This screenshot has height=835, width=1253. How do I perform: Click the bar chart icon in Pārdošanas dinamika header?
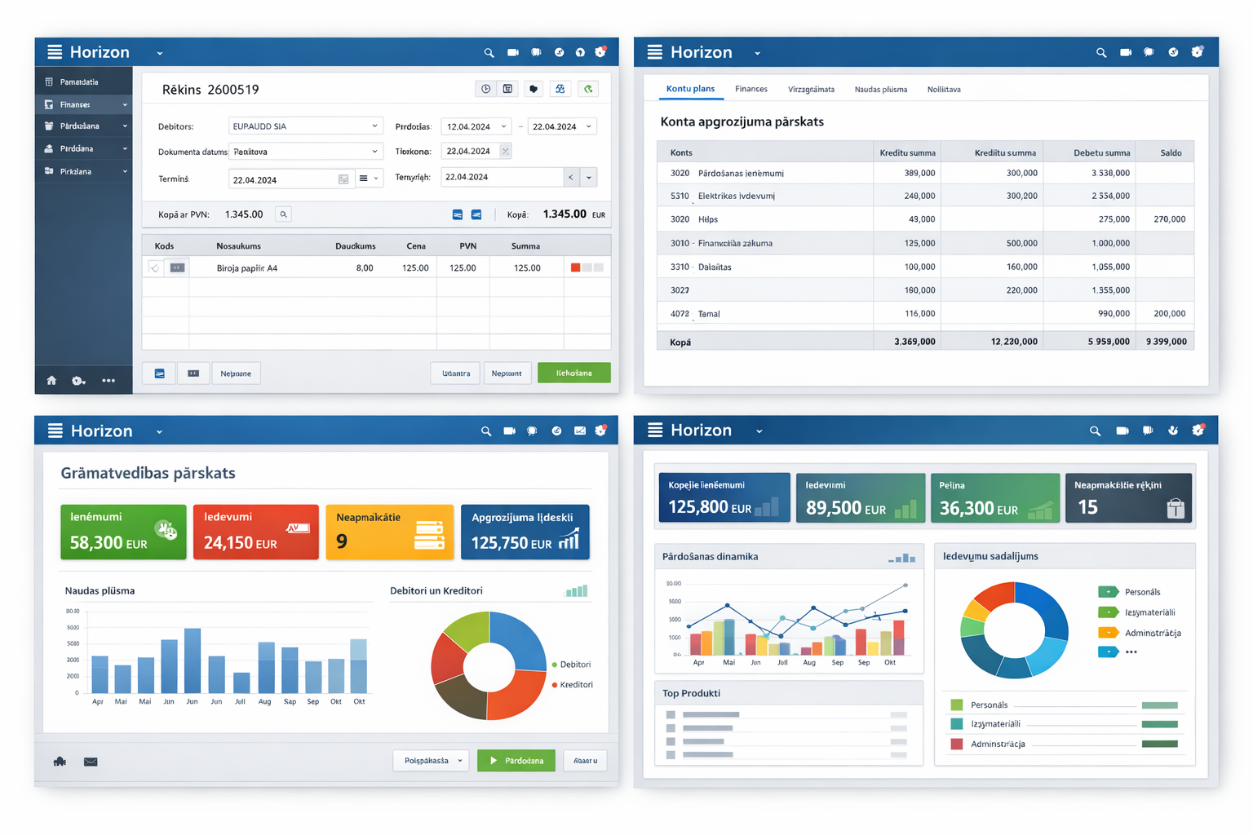click(x=901, y=558)
